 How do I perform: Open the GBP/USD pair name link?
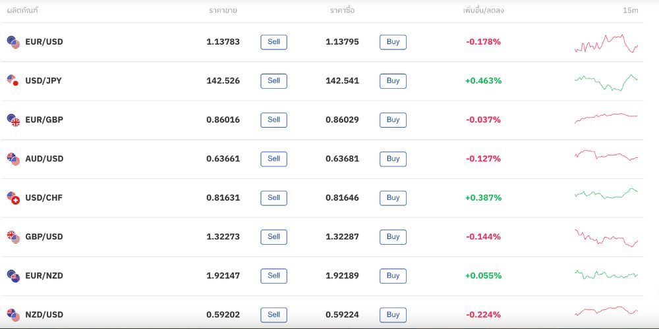44,236
